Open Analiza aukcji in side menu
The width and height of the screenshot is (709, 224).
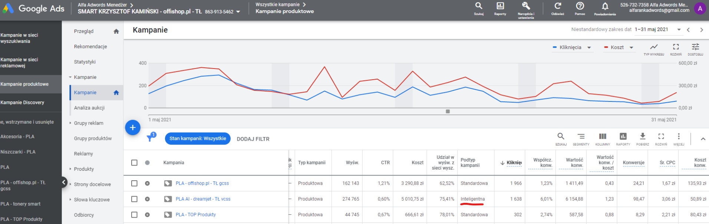(89, 108)
